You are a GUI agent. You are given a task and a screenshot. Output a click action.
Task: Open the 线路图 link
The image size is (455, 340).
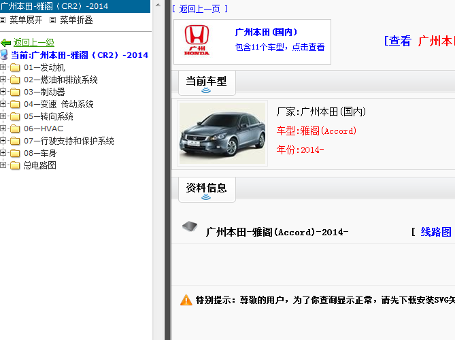pyautogui.click(x=436, y=232)
